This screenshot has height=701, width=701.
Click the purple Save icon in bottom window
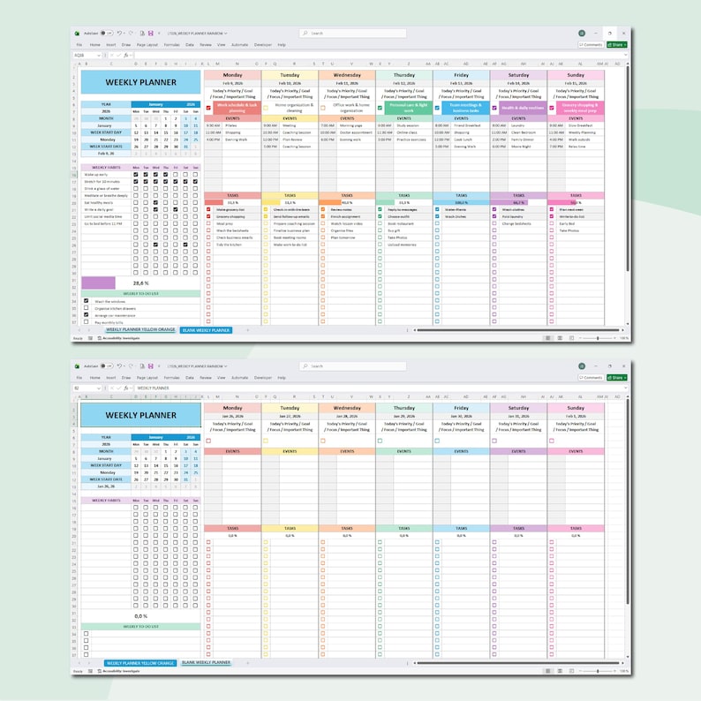coord(151,366)
